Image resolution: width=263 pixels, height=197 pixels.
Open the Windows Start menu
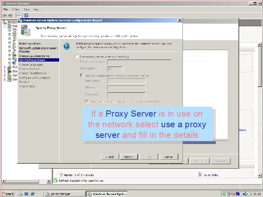(7, 194)
